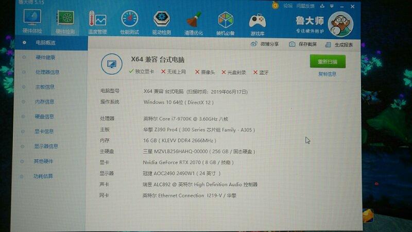Click 微博分享 Weibo share
Screen dimensions: 412x232
265,44
